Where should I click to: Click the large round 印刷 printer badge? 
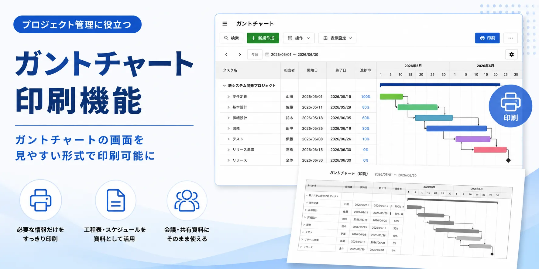point(510,106)
